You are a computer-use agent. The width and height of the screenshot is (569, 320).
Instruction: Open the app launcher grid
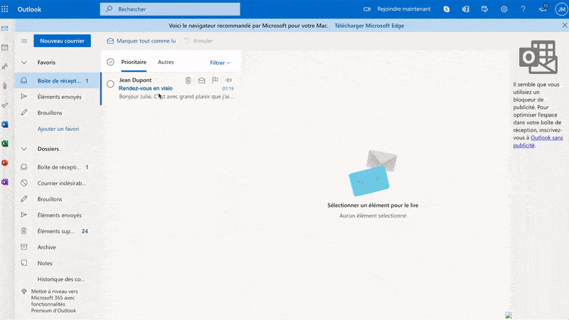tap(5, 9)
